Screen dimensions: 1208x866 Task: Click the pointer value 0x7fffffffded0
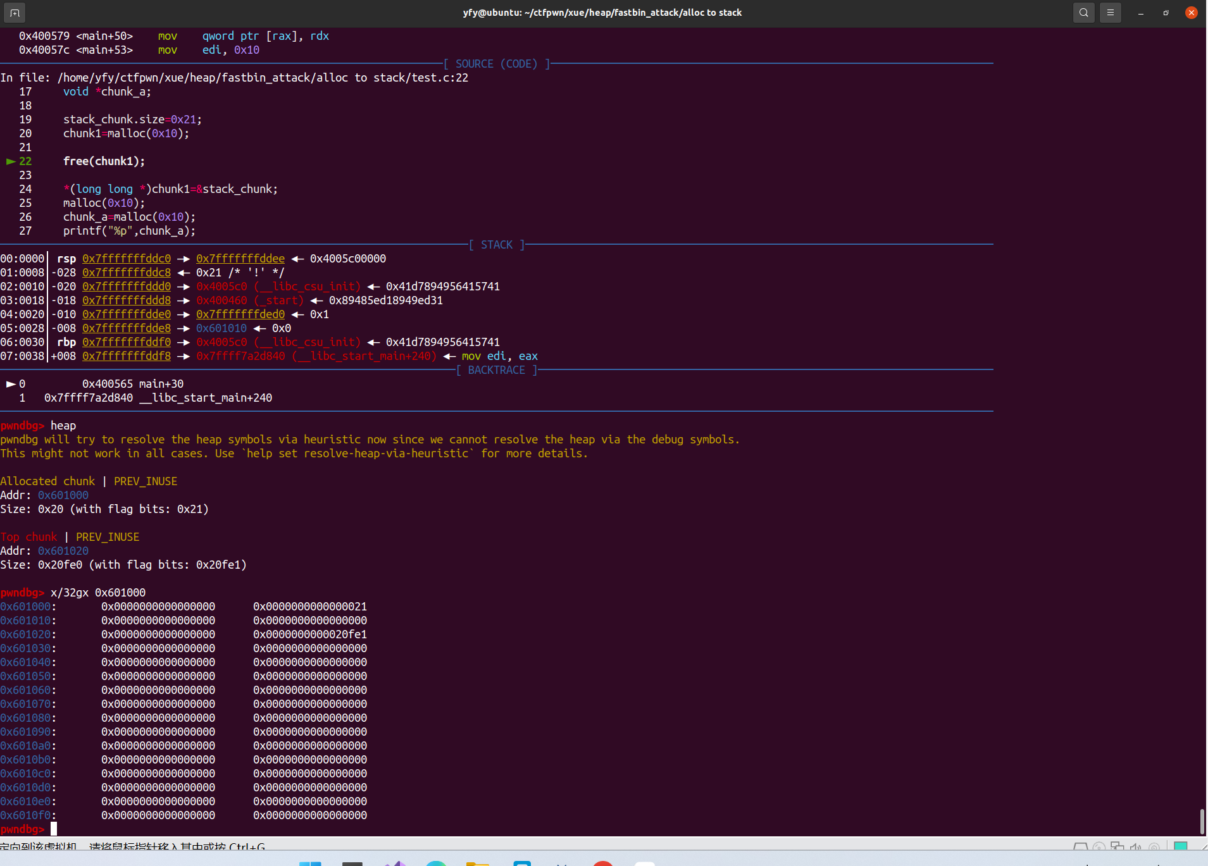240,314
